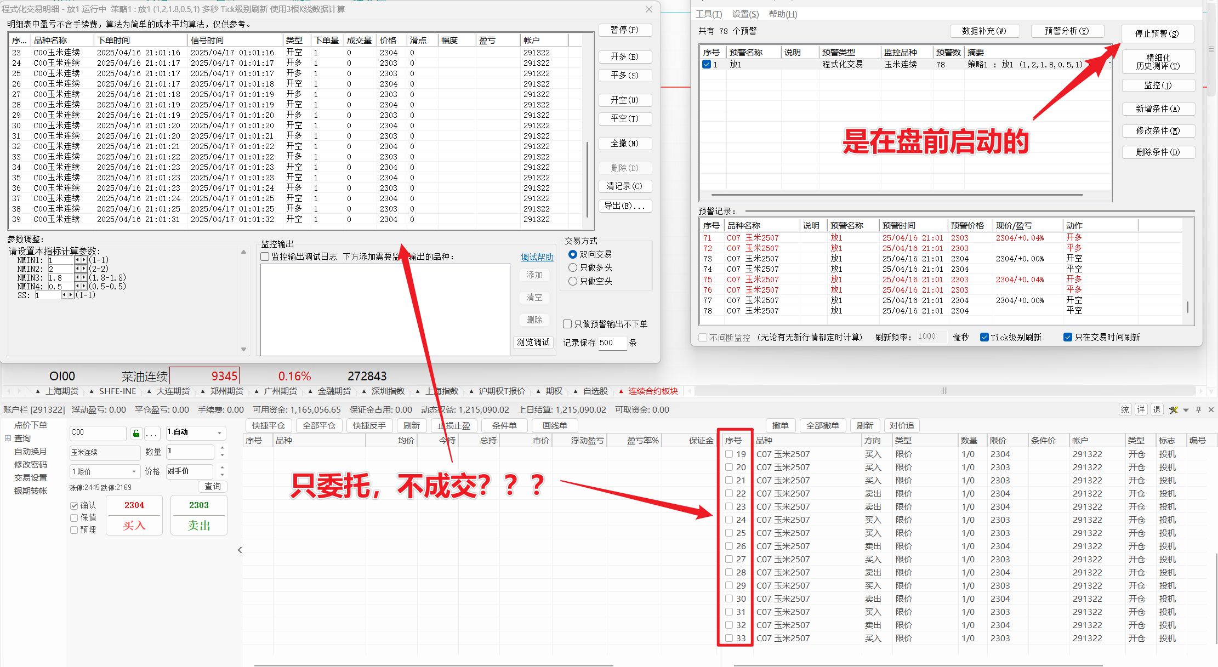Click the 退 logout button in account bar
Viewport: 1218px width, 667px height.
(1157, 409)
